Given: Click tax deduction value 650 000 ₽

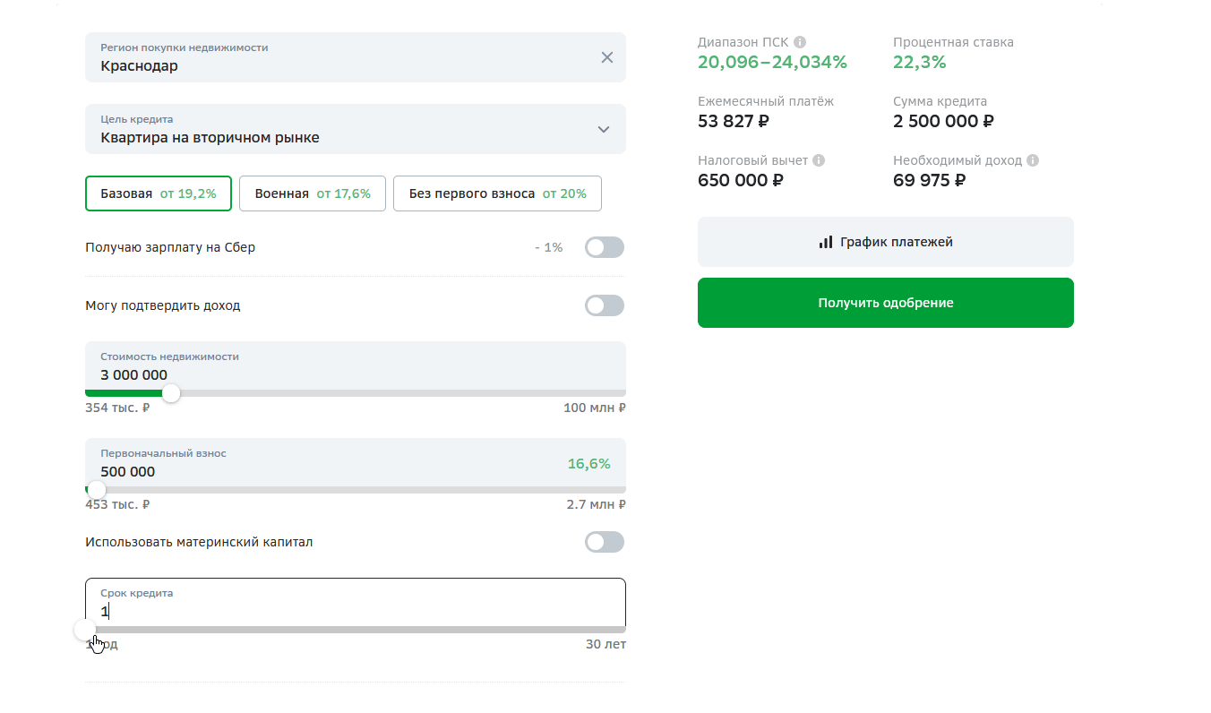Looking at the screenshot, I should click(741, 180).
